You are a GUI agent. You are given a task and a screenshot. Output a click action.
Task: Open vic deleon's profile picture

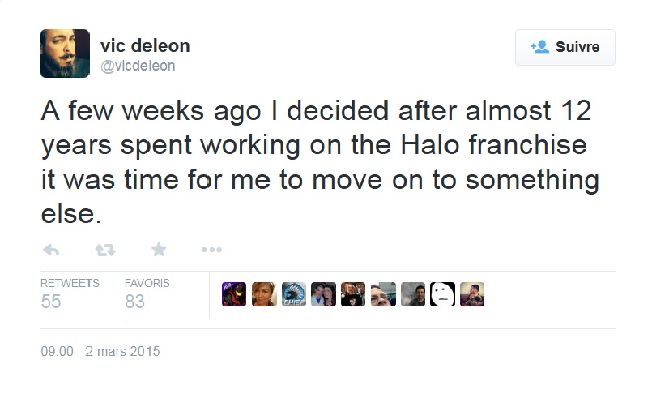pos(65,54)
